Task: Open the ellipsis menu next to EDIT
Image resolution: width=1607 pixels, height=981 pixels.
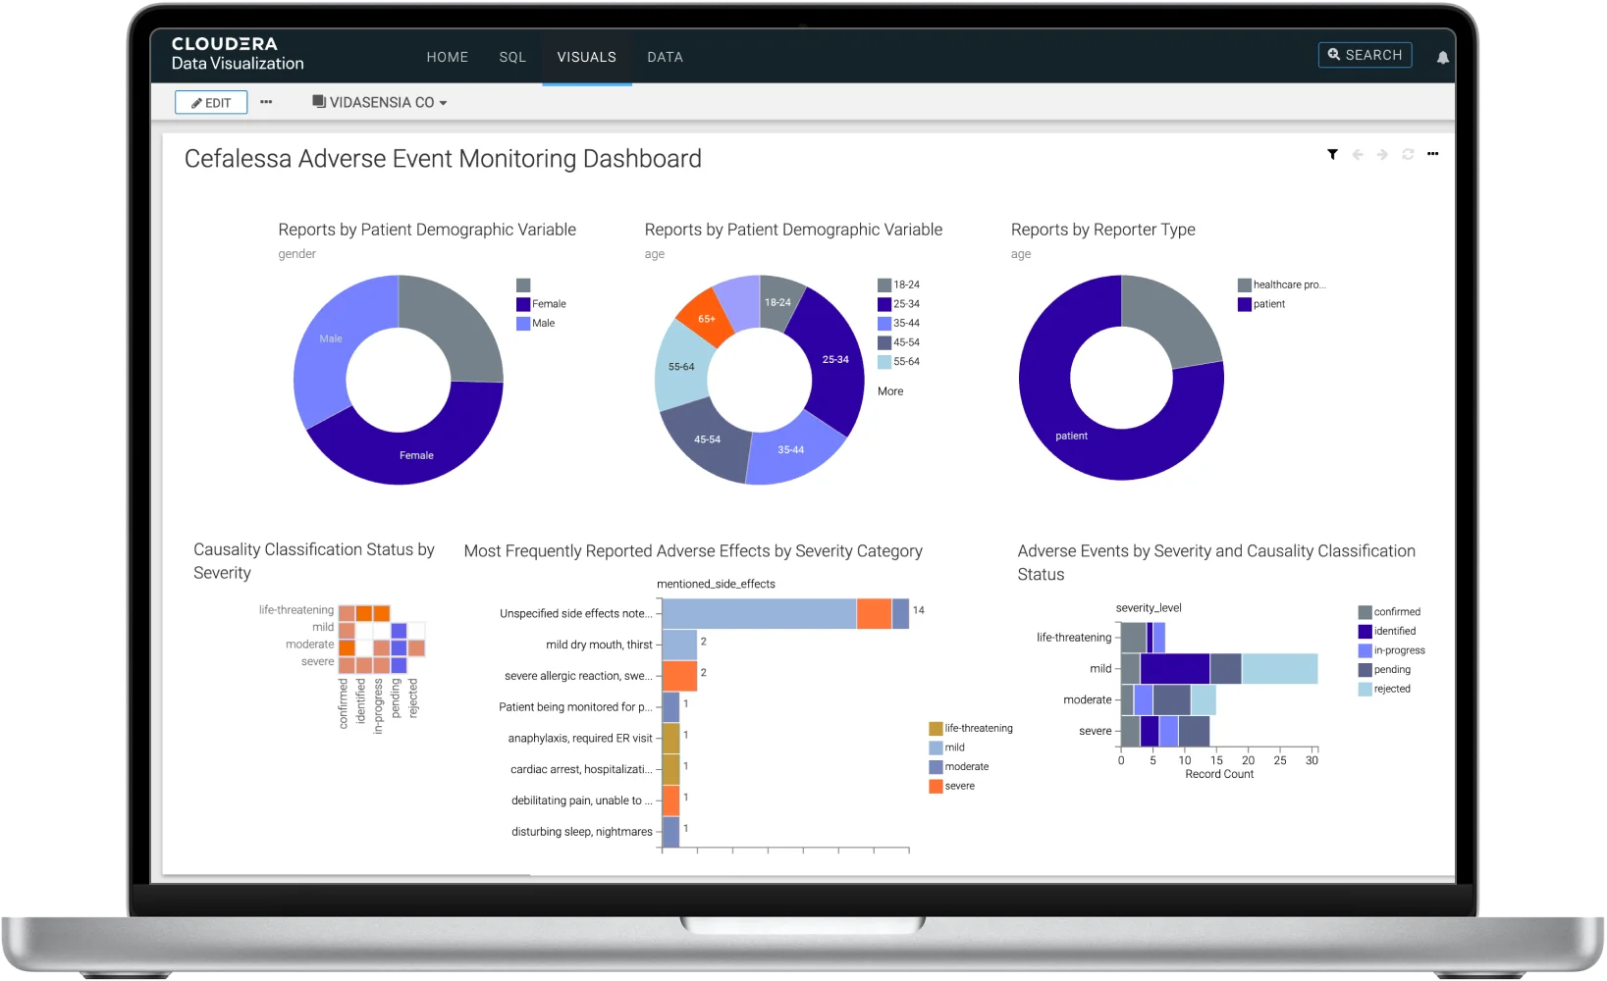Action: [x=266, y=102]
